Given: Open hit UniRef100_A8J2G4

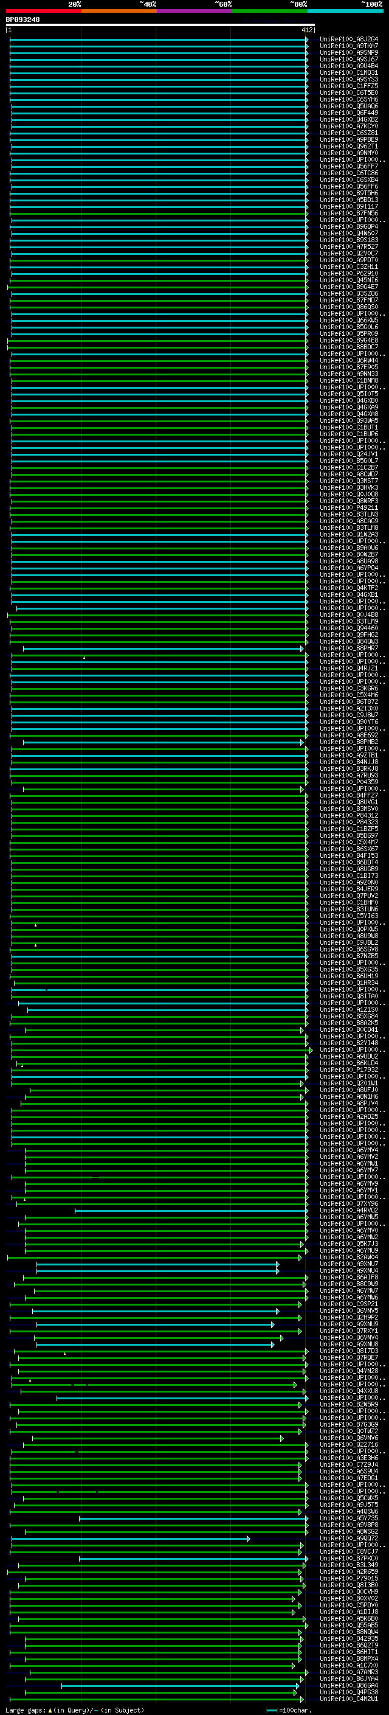Looking at the screenshot, I should 348,40.
